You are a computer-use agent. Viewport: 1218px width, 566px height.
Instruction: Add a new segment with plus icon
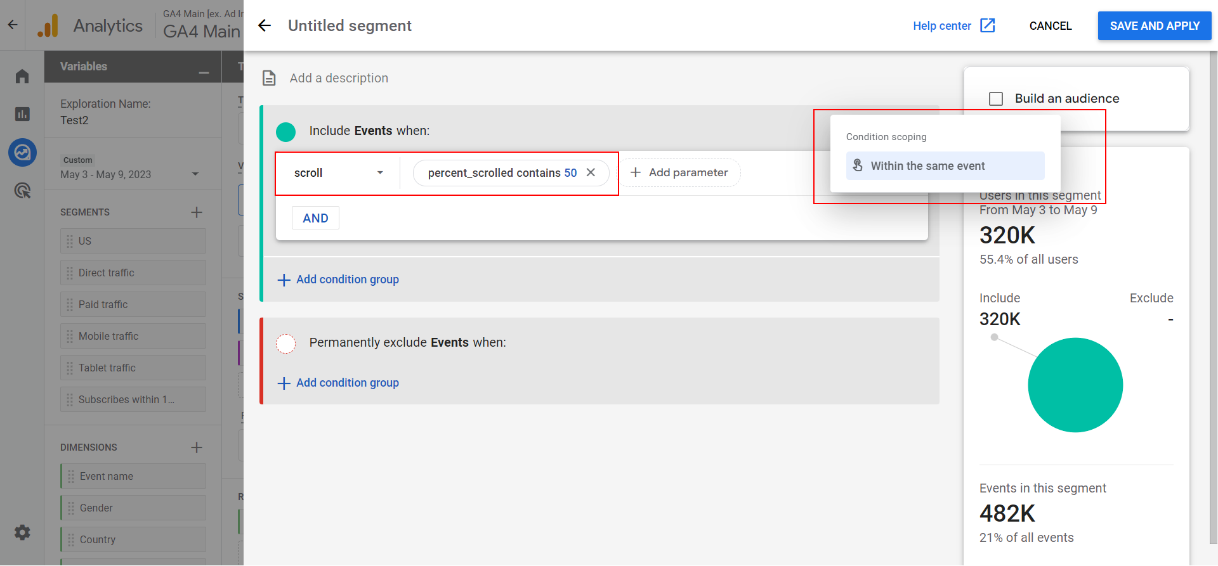197,212
